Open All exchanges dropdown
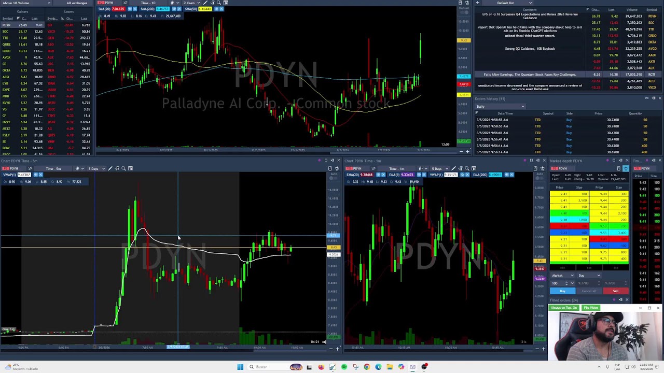Image resolution: width=664 pixels, height=373 pixels. (77, 3)
